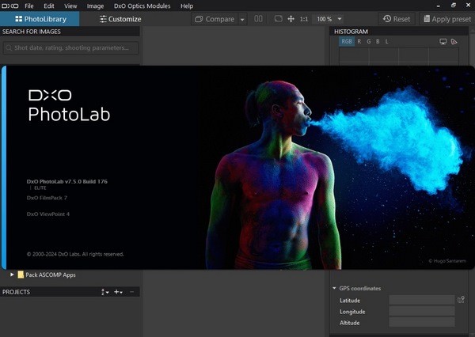Open the DxO Optics Modules menu
Viewport: 475px width, 337px height.
click(x=142, y=6)
